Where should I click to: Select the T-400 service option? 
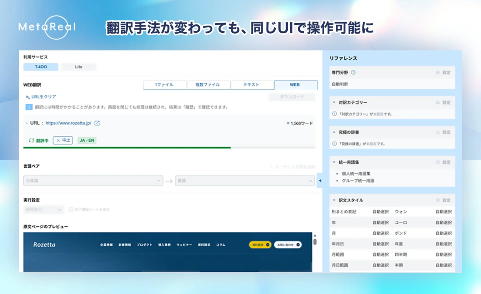point(40,66)
